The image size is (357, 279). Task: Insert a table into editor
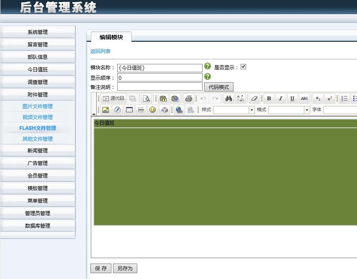tap(129, 110)
